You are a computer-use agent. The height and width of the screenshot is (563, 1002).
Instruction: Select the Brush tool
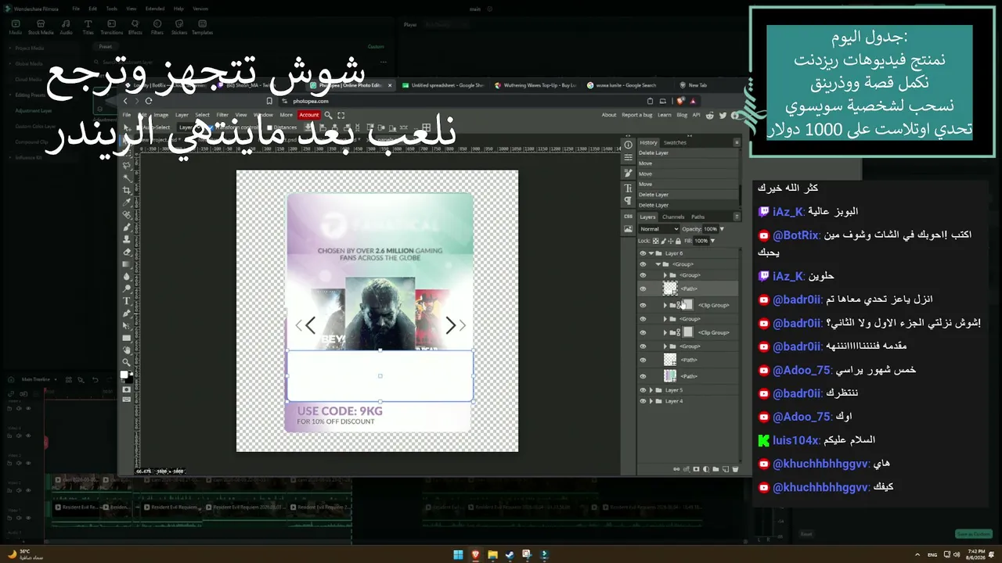127,228
